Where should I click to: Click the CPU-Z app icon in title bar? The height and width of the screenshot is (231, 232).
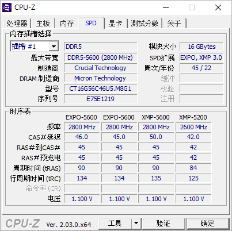[x=7, y=7]
